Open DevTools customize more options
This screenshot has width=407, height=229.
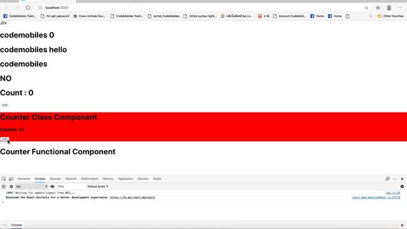395,179
